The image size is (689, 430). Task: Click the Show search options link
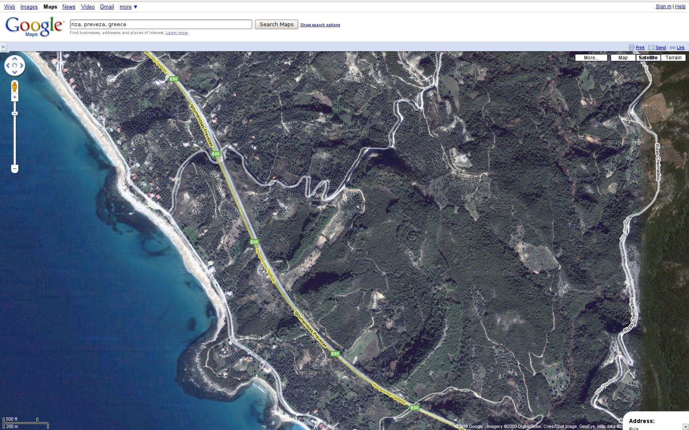pos(320,25)
